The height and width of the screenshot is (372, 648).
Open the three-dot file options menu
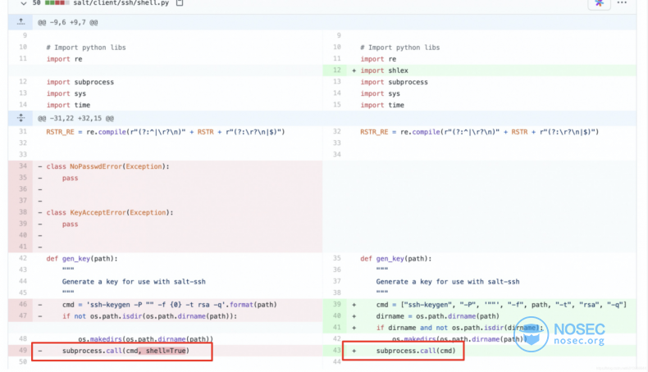[623, 3]
